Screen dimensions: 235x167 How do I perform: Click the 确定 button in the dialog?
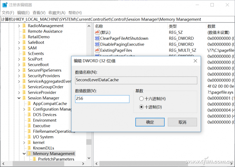(x=150, y=122)
